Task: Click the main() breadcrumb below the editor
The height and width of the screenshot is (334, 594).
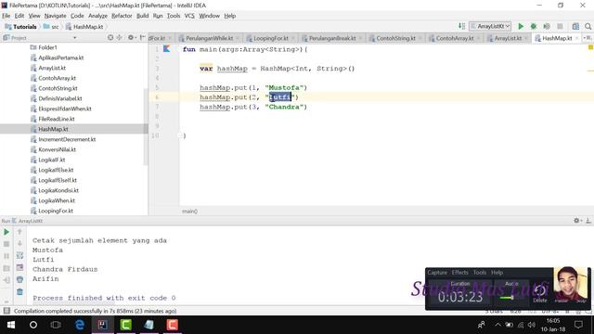Action: (189, 212)
